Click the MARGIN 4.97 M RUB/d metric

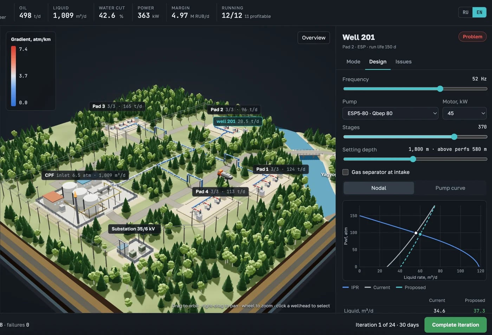[190, 12]
